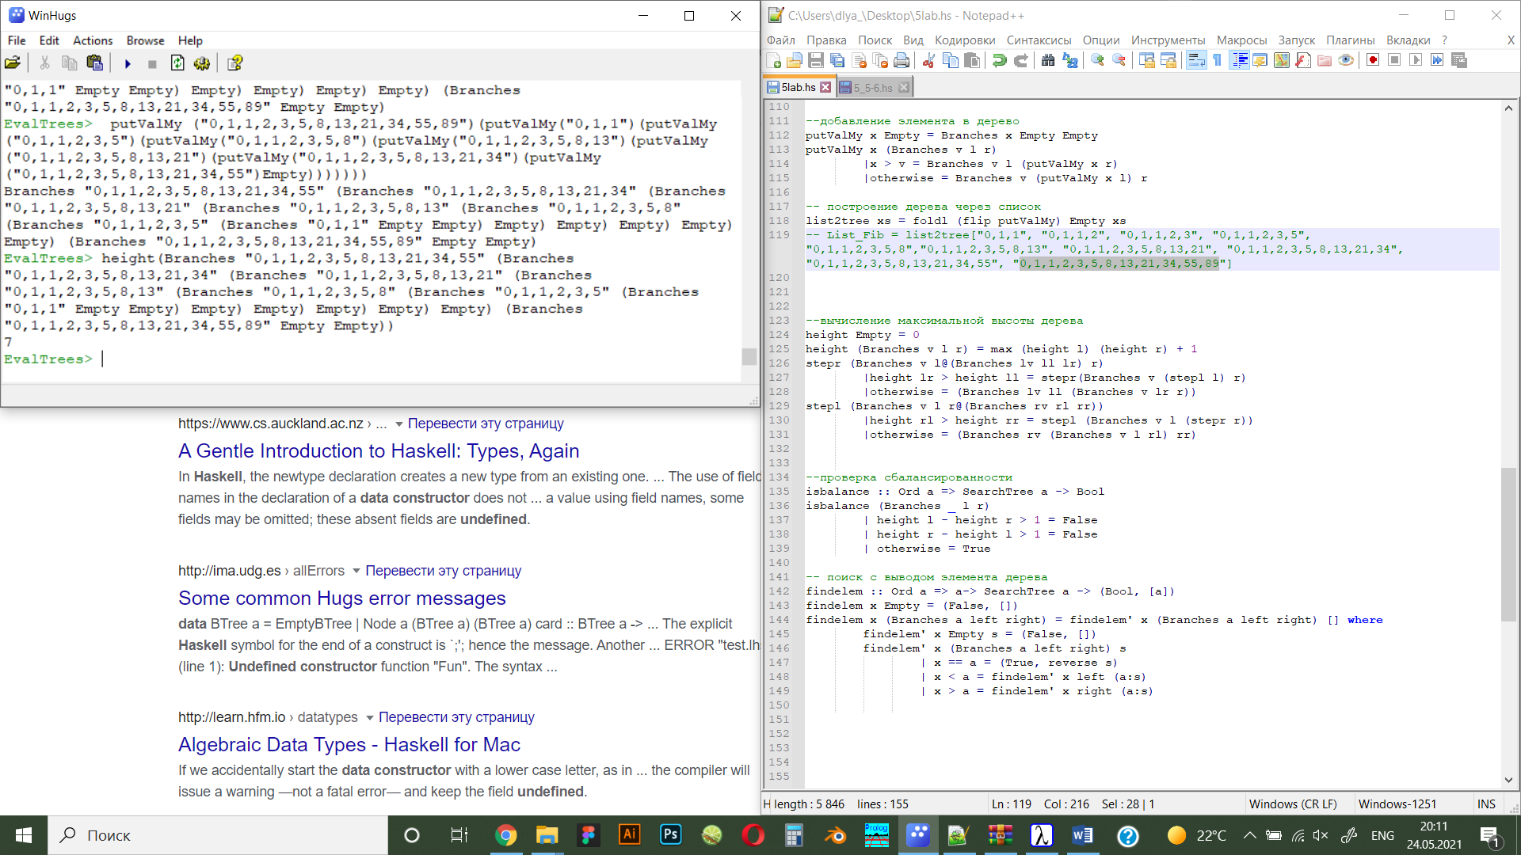1521x855 pixels.
Task: Click Zoom In magnifier in Notepad++
Action: pyautogui.click(x=1097, y=61)
